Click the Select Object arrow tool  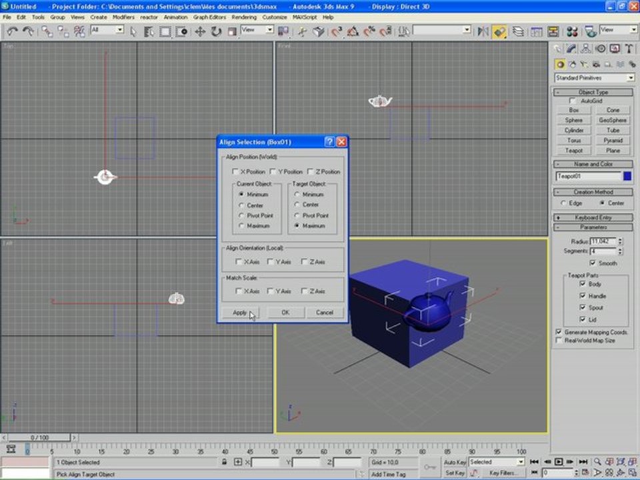[133, 31]
